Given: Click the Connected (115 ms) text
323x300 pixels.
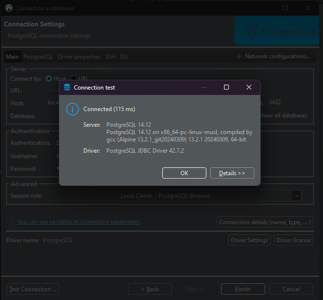Looking at the screenshot, I should (109, 109).
